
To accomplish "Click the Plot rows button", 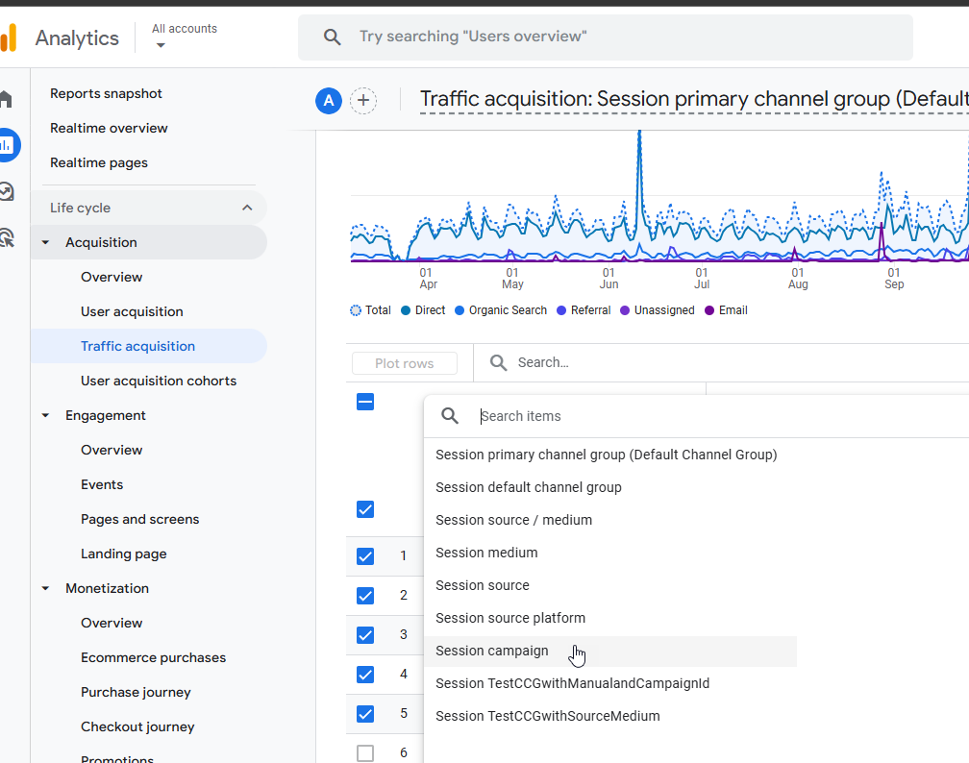I will (404, 363).
